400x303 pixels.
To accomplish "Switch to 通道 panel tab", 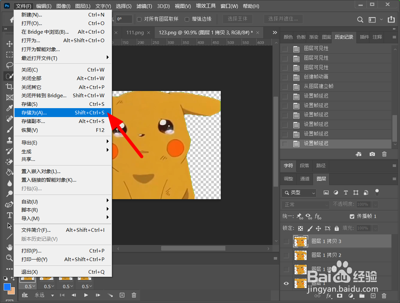I will click(x=305, y=179).
